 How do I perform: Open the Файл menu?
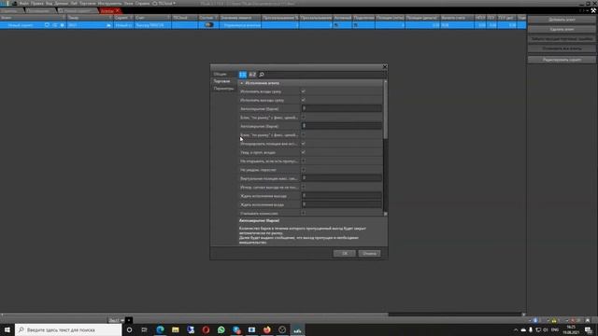click(x=24, y=4)
